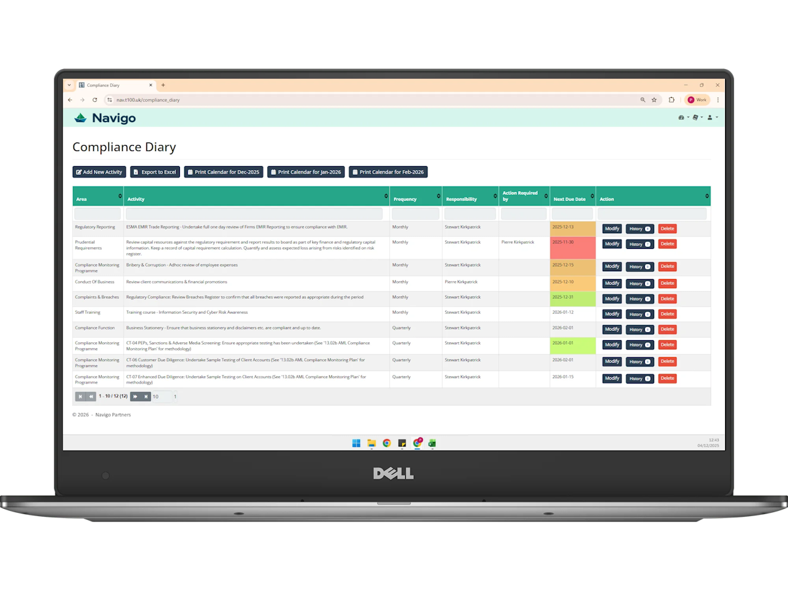
Task: Click the Activity filter field
Action: 254,214
